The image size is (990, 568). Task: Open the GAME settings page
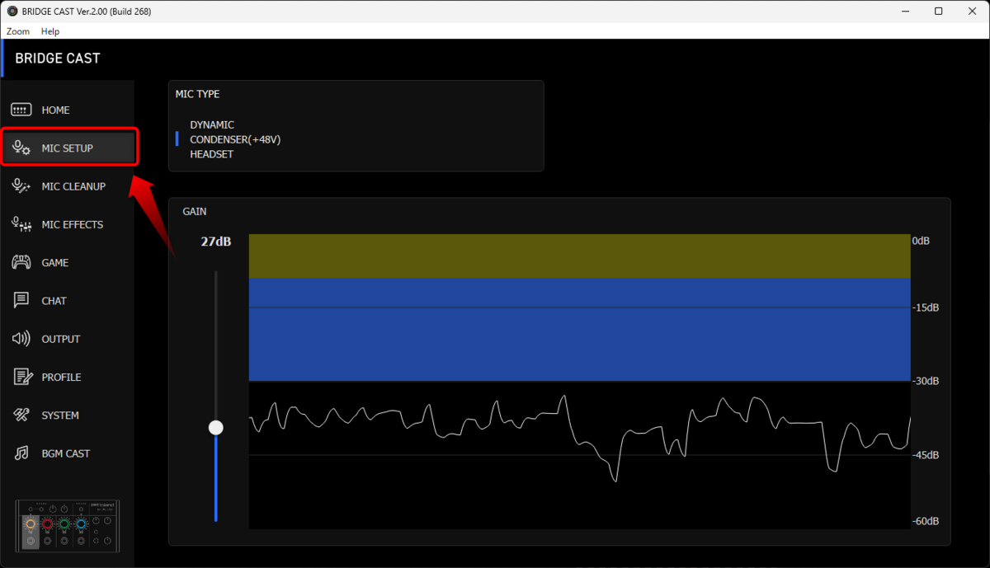[67, 262]
